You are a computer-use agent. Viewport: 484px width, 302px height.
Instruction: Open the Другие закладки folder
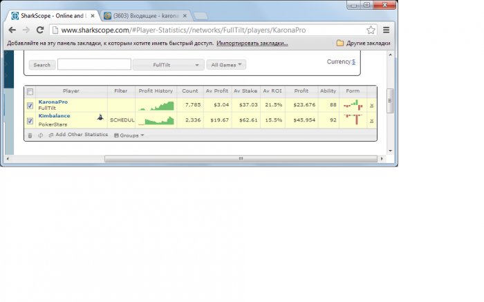pyautogui.click(x=363, y=43)
